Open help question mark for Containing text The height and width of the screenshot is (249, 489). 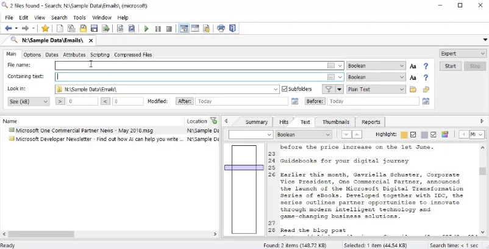[426, 78]
